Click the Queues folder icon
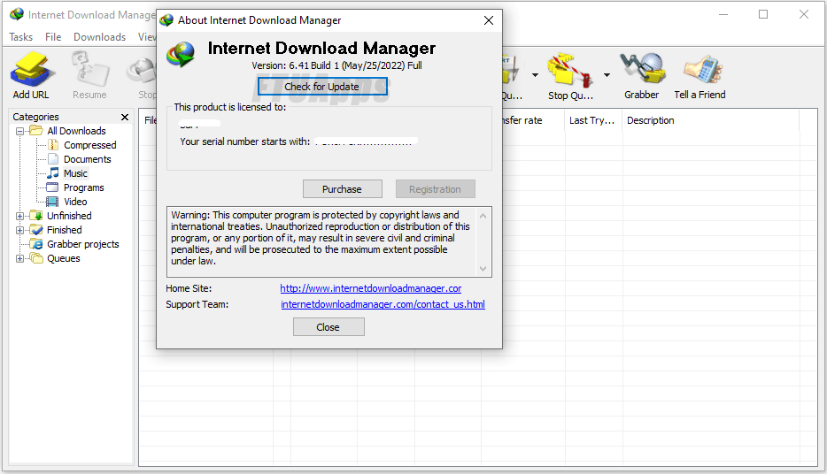827x474 pixels. click(x=36, y=258)
